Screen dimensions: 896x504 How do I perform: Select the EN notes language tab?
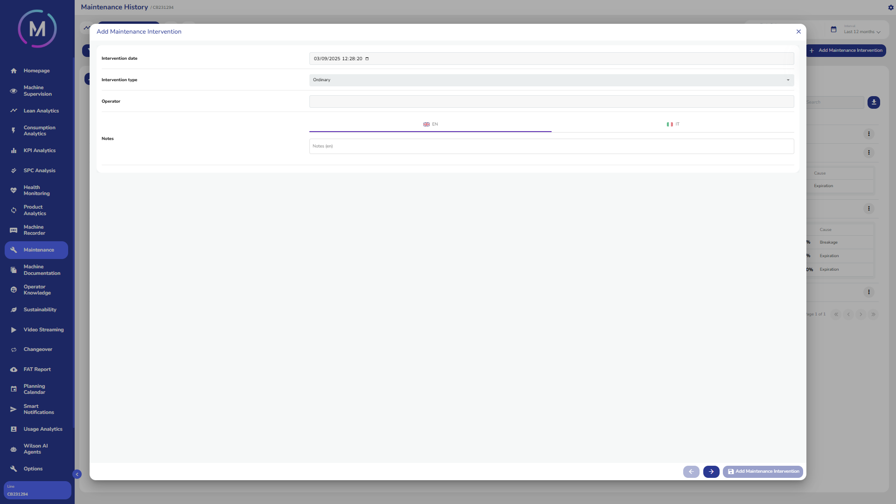pyautogui.click(x=430, y=124)
